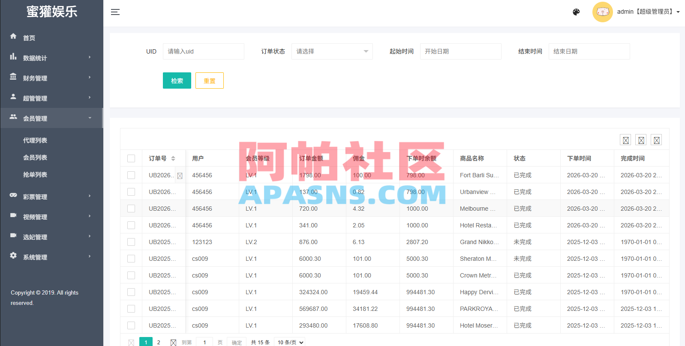This screenshot has height=346, width=685.
Task: Check the row for Hotel Moser product
Action: 131,325
